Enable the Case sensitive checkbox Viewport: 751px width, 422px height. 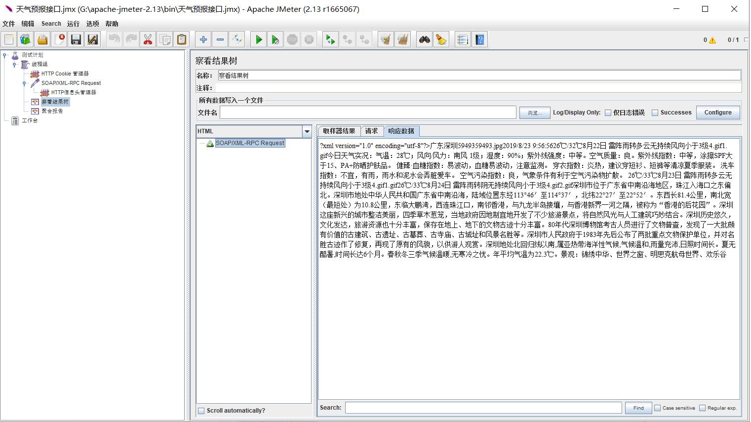[x=657, y=408]
